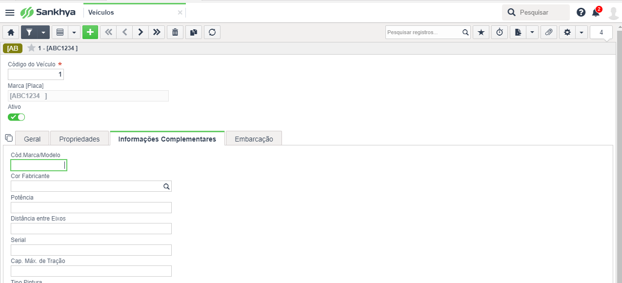Screen dimensions: 622x283
Task: Expand the export dropdown arrow
Action: tap(532, 32)
